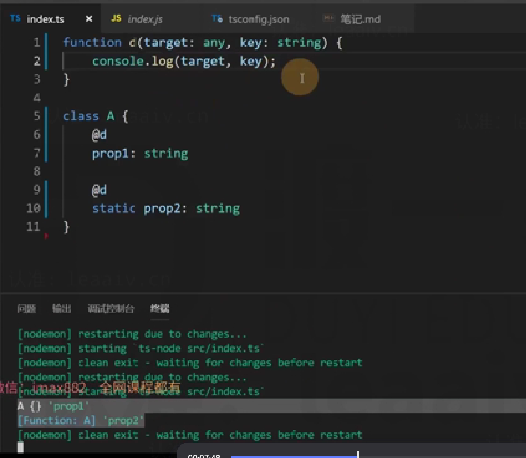Click the function name "d" on line 1
Screen dimensions: 526x458
tap(132, 43)
